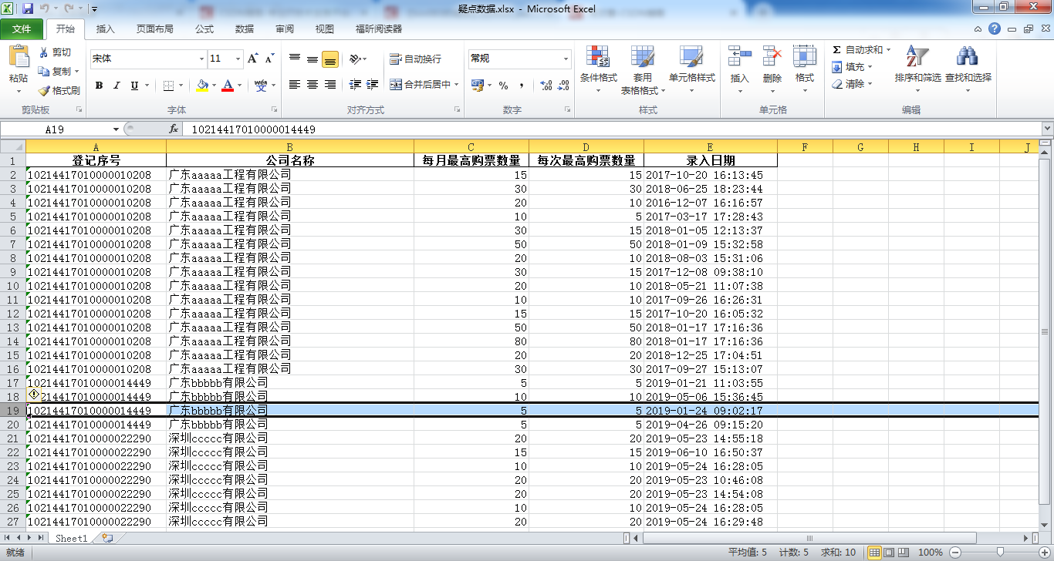Screen dimensions: 1054x561
Task: Click the Cut (剪切) scissors icon
Action: 44,52
